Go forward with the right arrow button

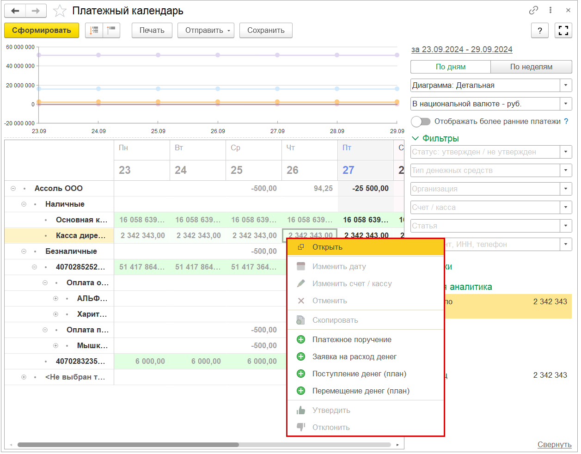(x=36, y=11)
